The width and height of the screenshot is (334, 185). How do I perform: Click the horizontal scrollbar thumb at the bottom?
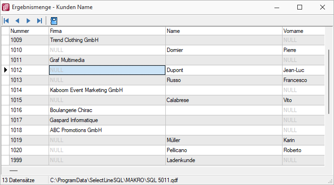[x=13, y=171]
